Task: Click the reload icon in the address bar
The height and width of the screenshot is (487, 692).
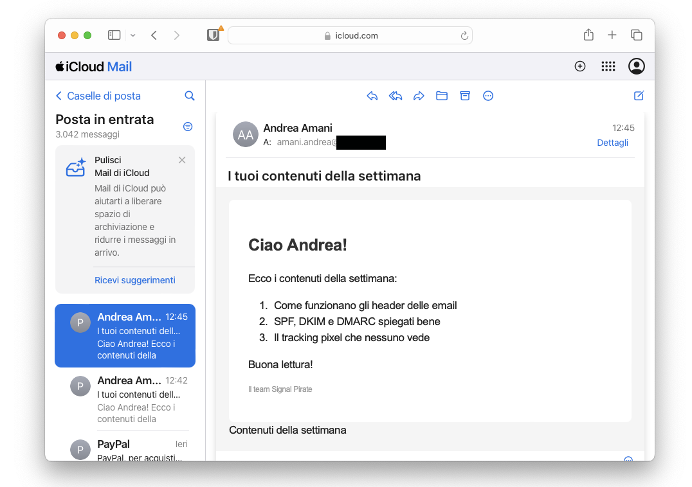Action: 464,35
